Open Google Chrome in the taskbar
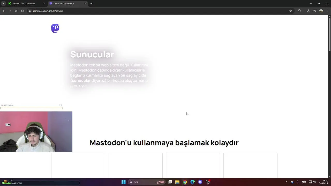This screenshot has width=331, height=186. pyautogui.click(x=185, y=182)
